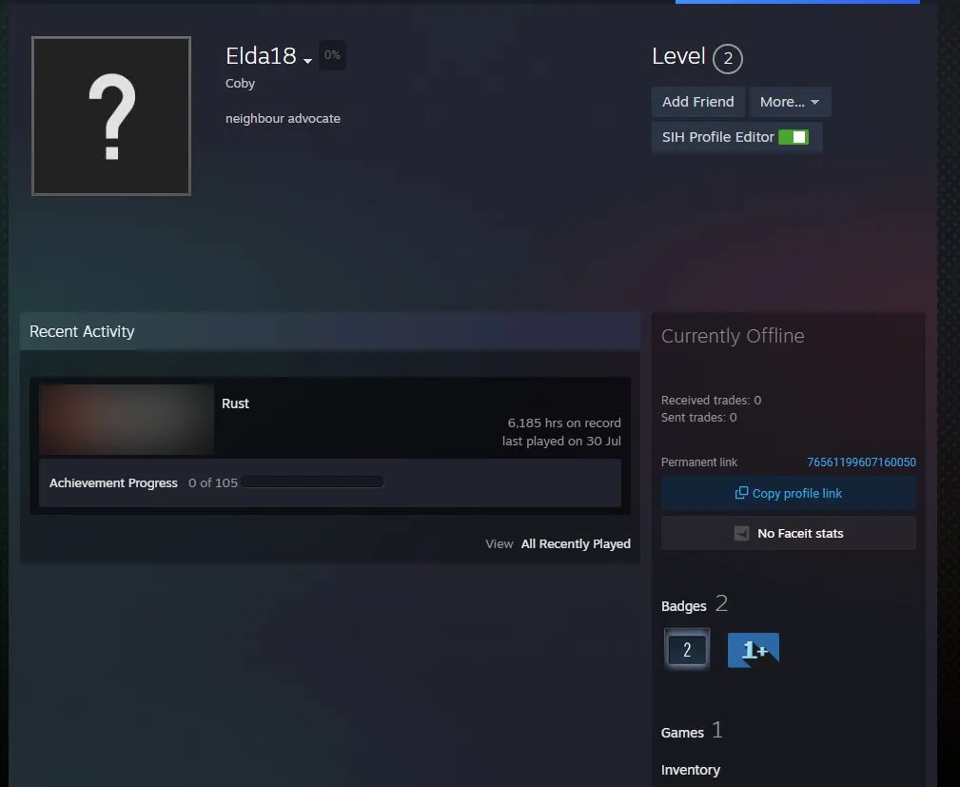Click the question mark profile avatar
960x787 pixels.
[111, 116]
